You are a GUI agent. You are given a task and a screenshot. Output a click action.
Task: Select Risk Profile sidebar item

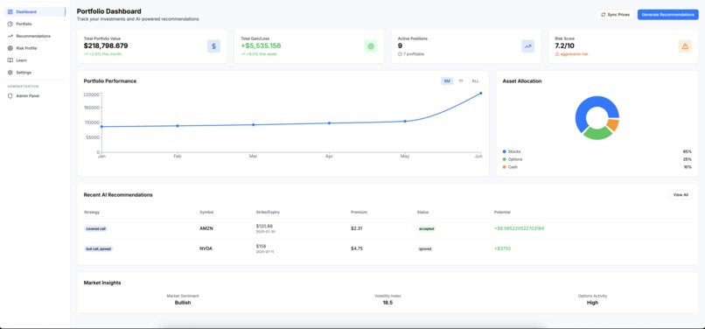coord(35,48)
